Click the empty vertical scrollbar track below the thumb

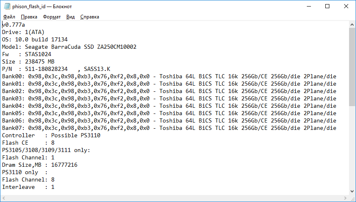pos(352,148)
